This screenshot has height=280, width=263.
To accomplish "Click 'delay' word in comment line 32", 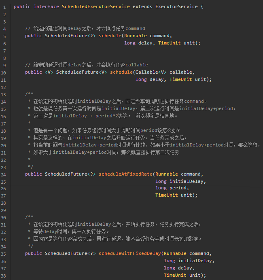I will (50, 231).
